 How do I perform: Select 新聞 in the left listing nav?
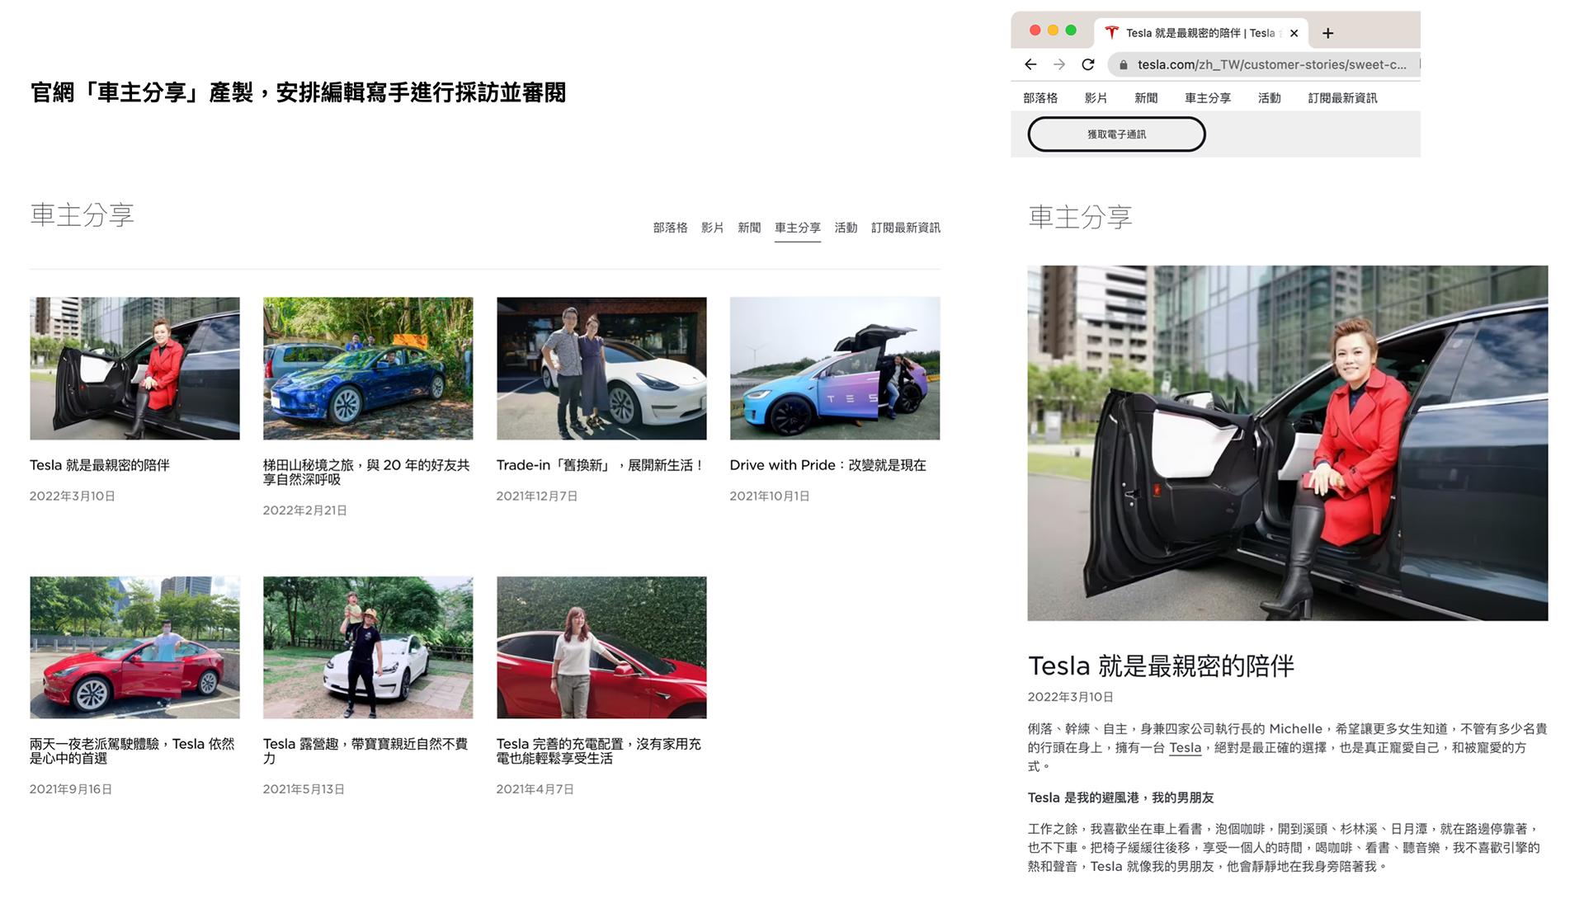tap(749, 228)
